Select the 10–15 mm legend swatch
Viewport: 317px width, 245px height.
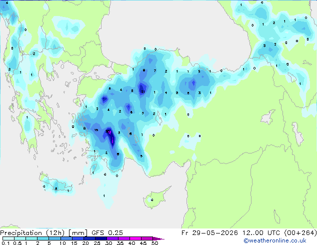[66, 238]
